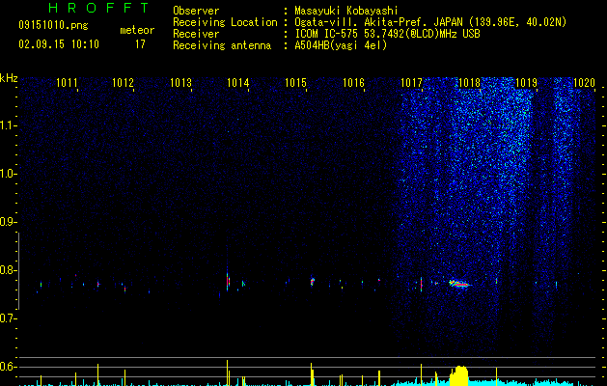Viewport: 607px width, 386px height.
Task: Click the 0.7 kHz frequency label
Action: (8, 318)
